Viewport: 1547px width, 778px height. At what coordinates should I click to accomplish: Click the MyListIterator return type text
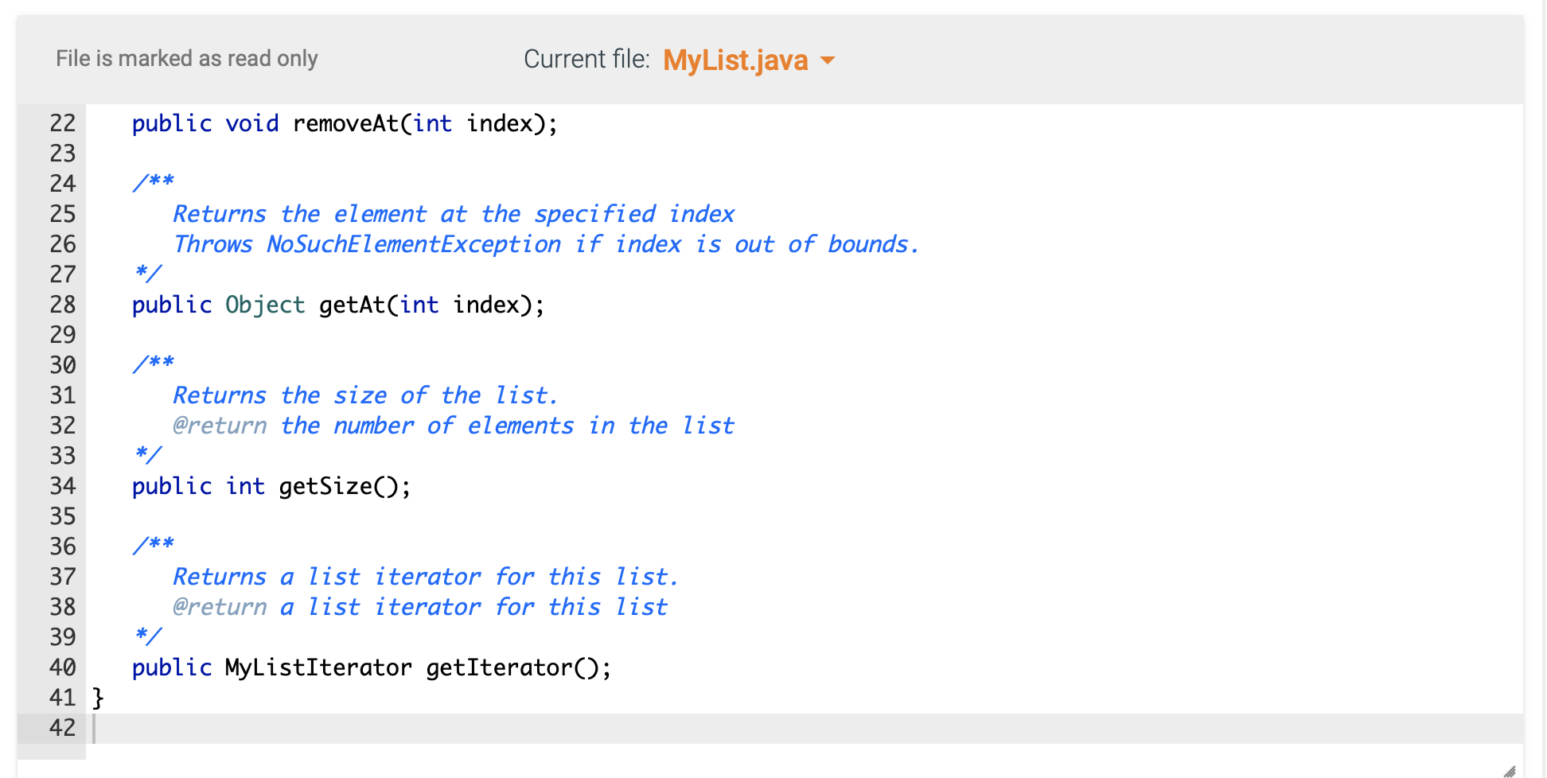coord(317,667)
